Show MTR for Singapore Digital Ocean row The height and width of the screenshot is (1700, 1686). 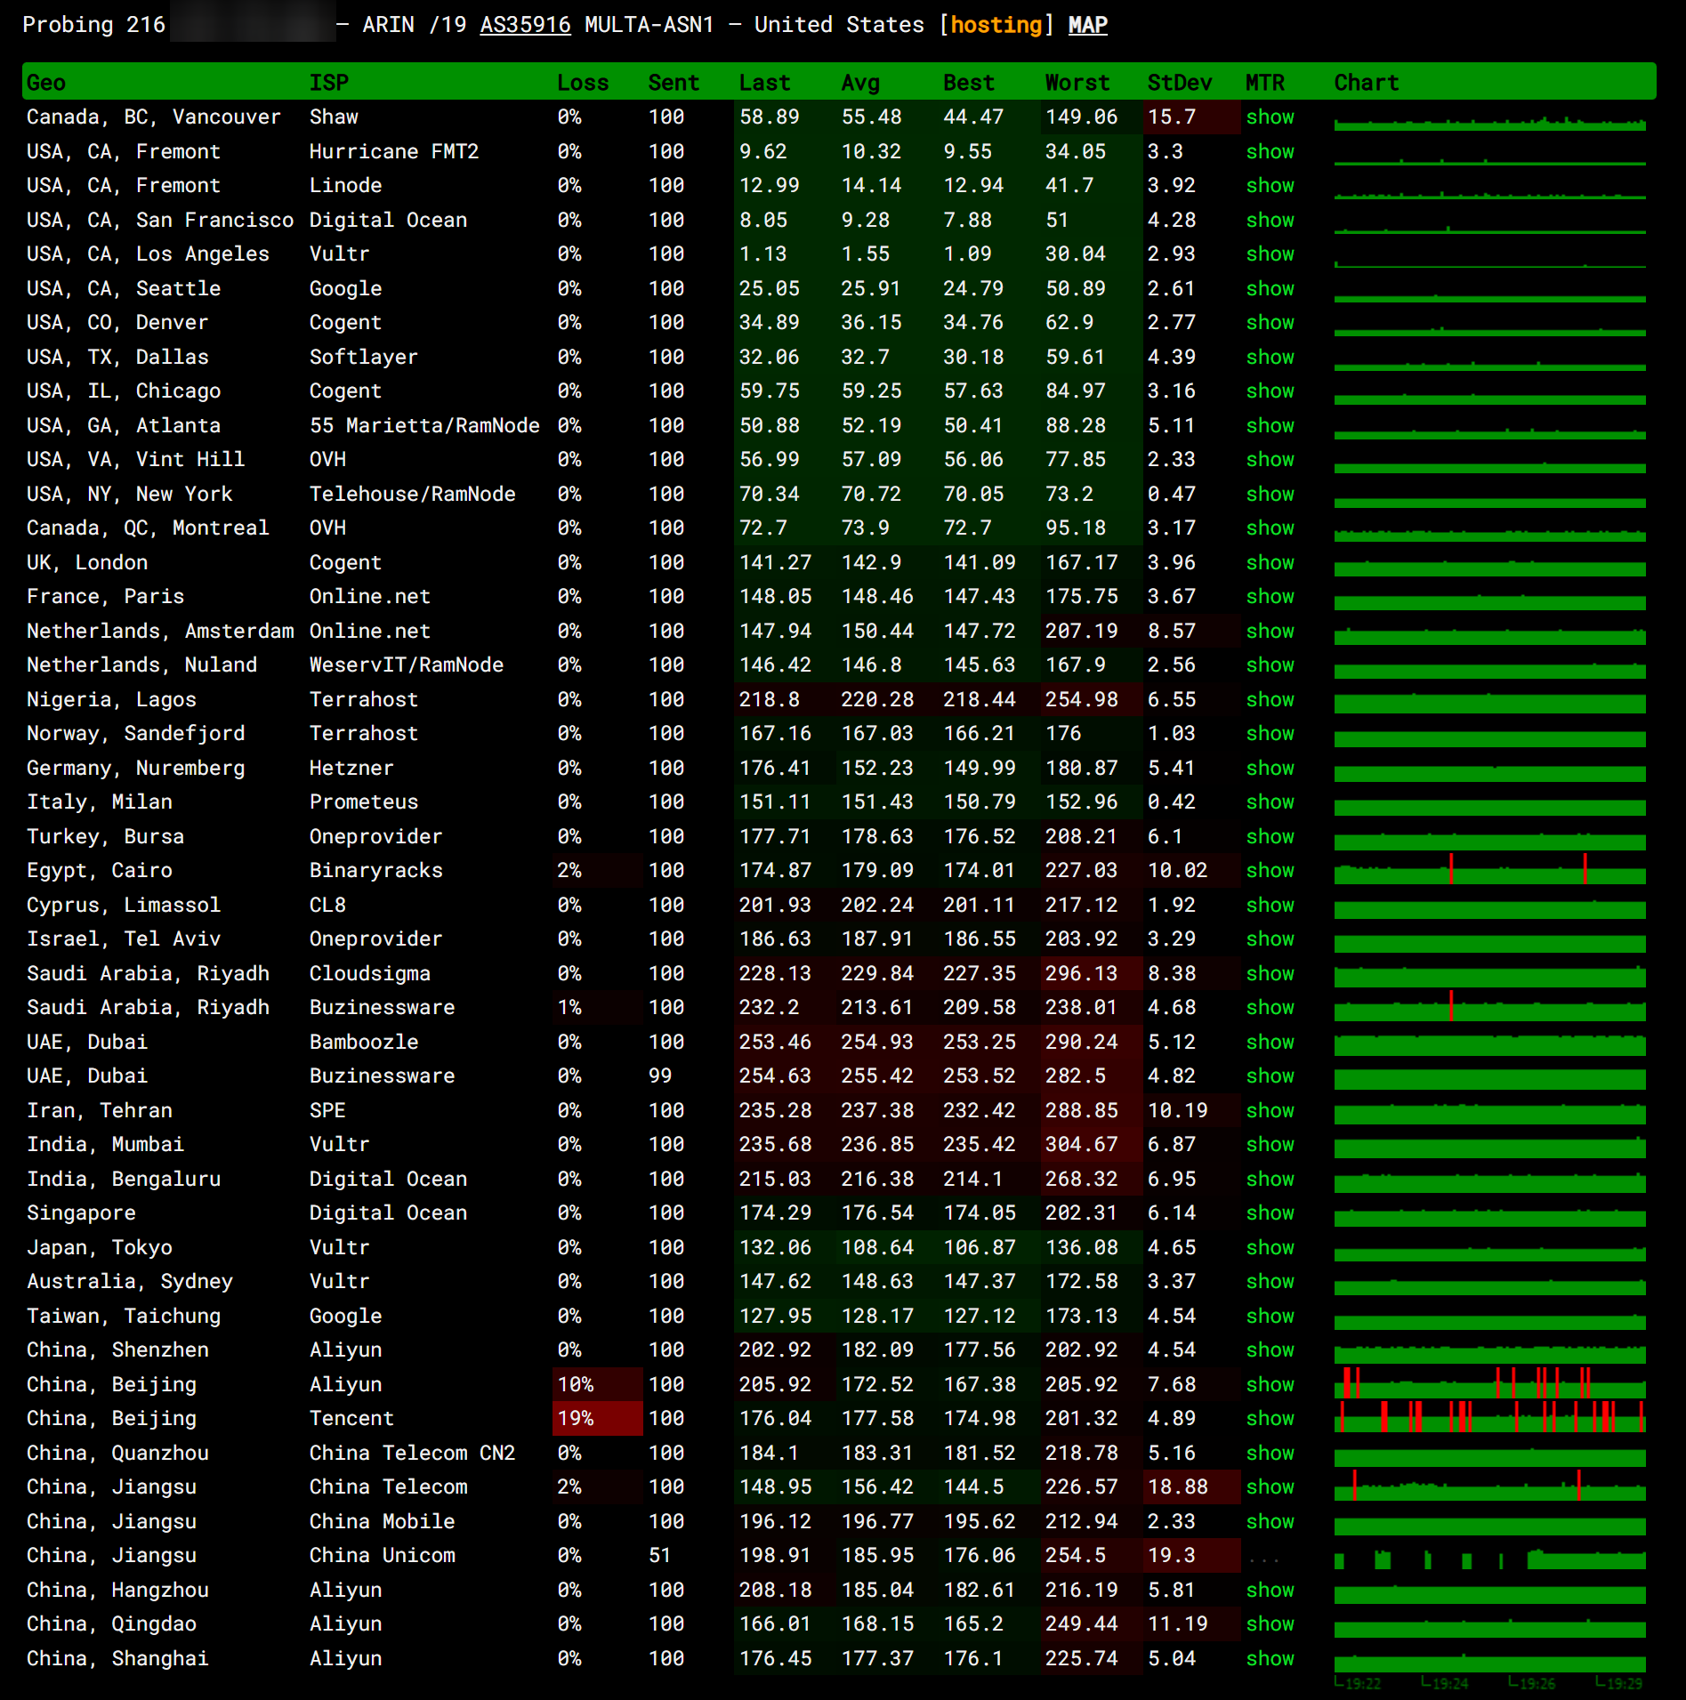[1270, 1213]
